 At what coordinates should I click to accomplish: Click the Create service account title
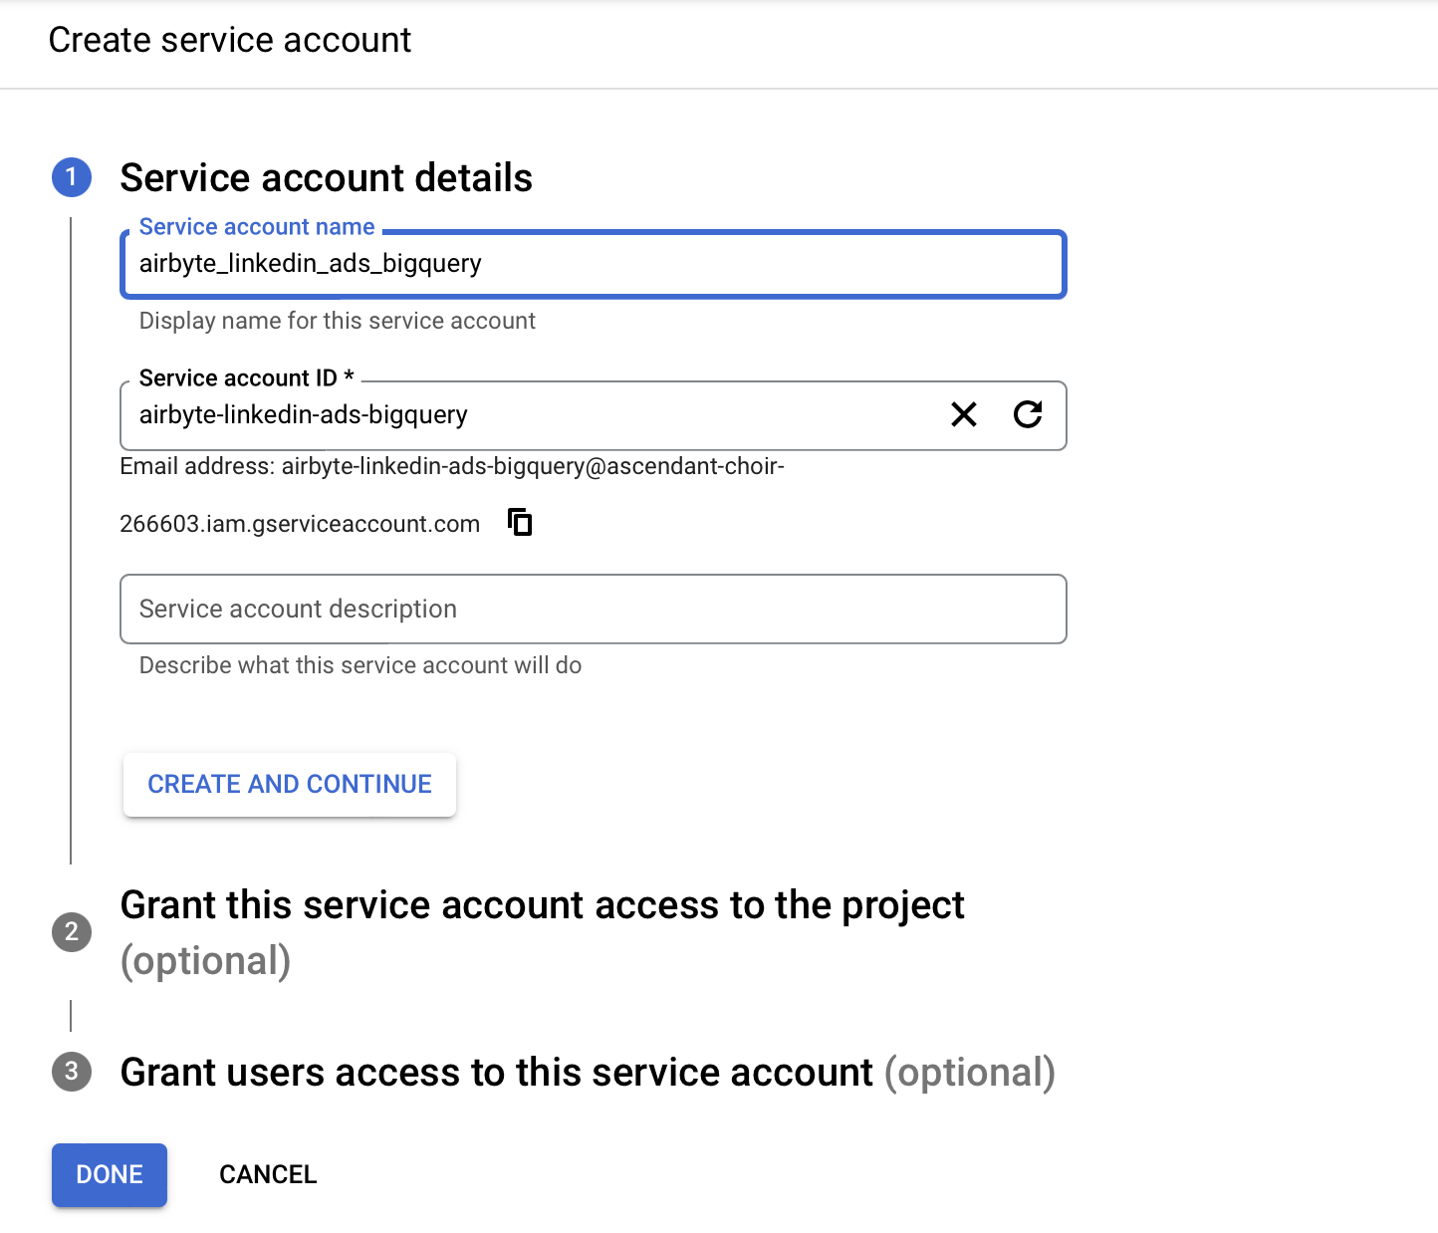coord(230,40)
